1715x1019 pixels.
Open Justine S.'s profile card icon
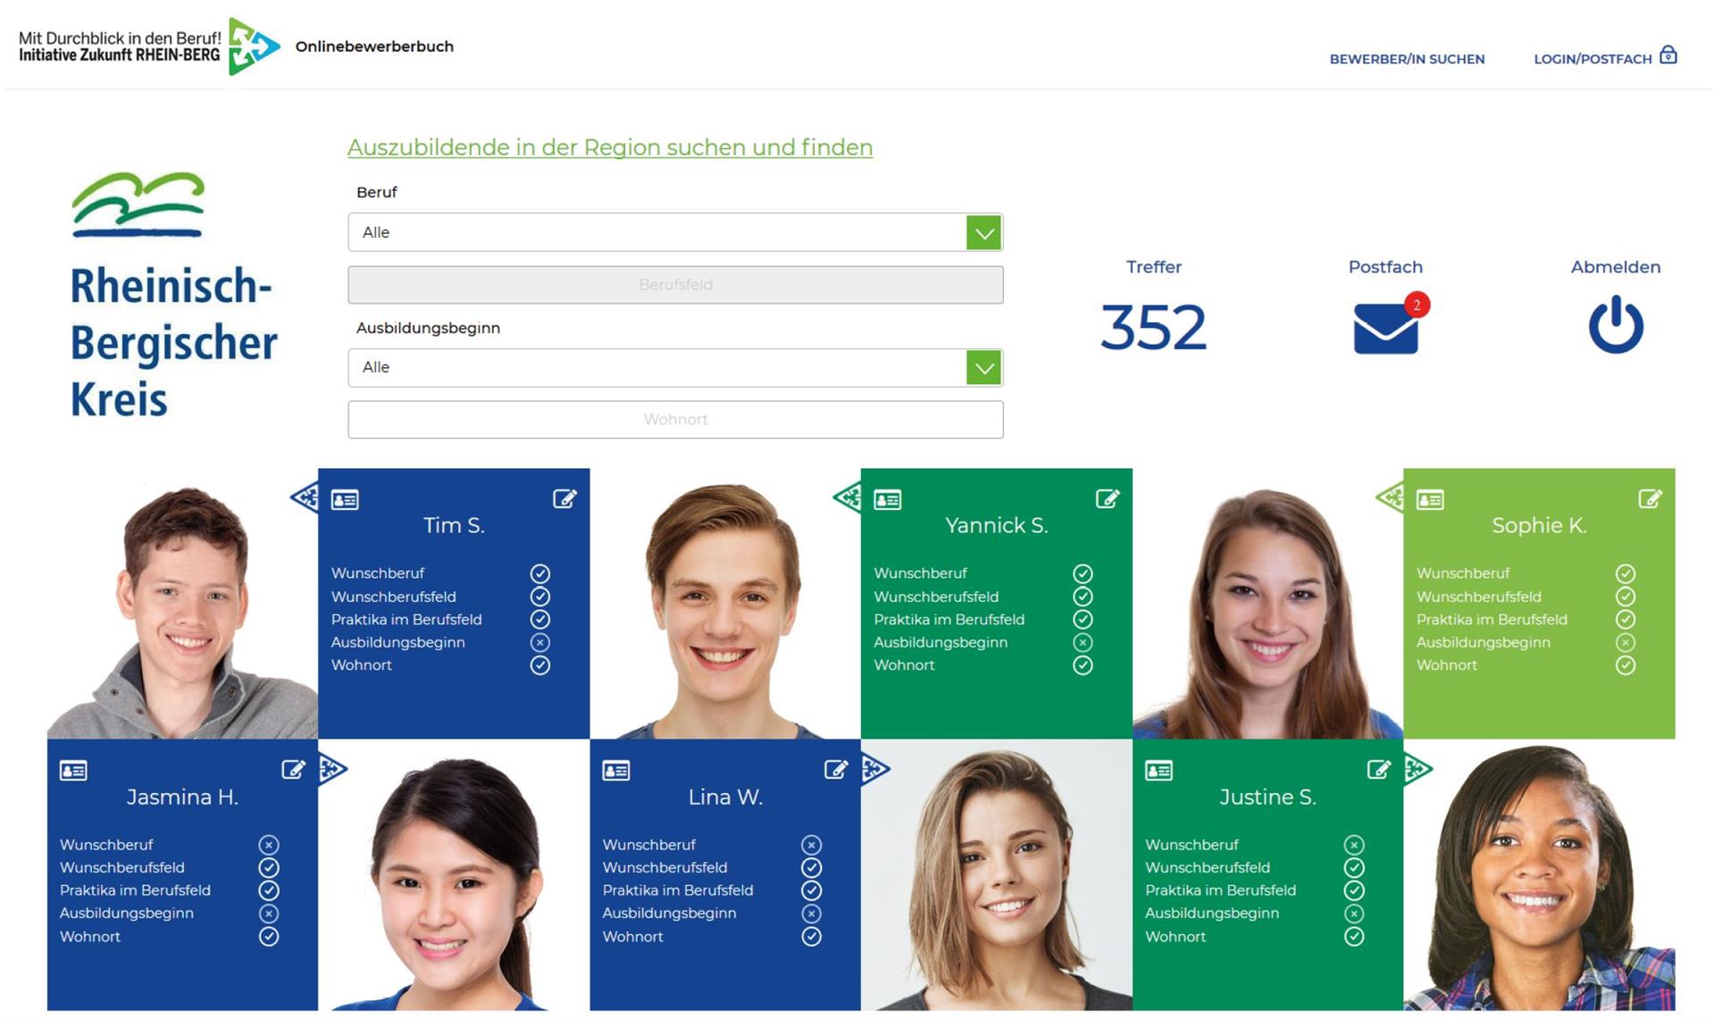(1159, 771)
